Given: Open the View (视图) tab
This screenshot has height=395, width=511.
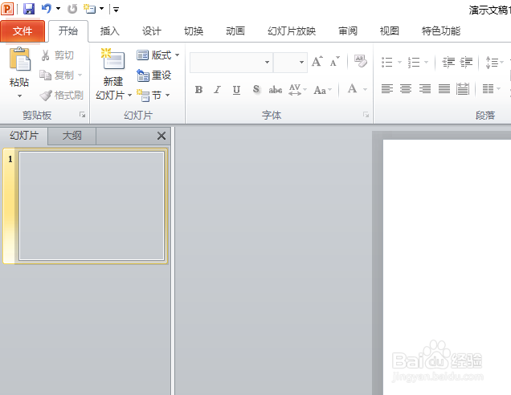Looking at the screenshot, I should 390,31.
